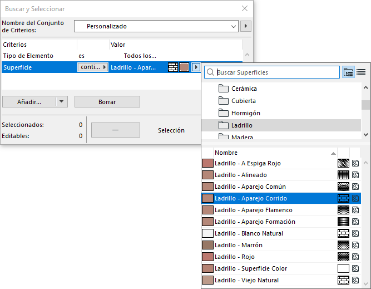Viewport: 371px width, 289px height.
Task: Sort list by Nombre column header
Action: 275,153
